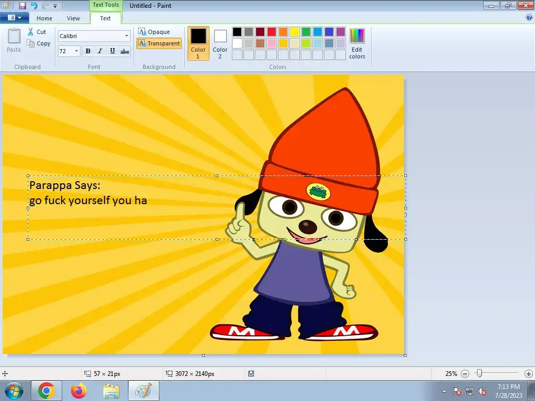Open Edit colors dialog
Image resolution: width=535 pixels, height=401 pixels.
(357, 43)
